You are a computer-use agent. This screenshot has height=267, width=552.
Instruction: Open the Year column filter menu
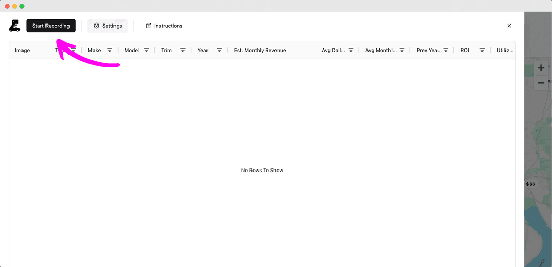point(219,50)
